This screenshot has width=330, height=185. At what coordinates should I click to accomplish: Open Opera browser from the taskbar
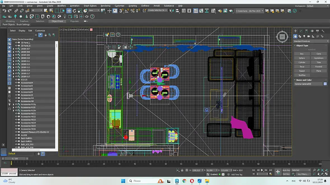pos(192,181)
